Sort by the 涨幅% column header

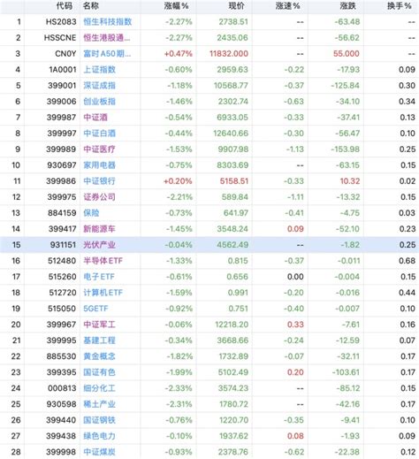click(x=176, y=6)
